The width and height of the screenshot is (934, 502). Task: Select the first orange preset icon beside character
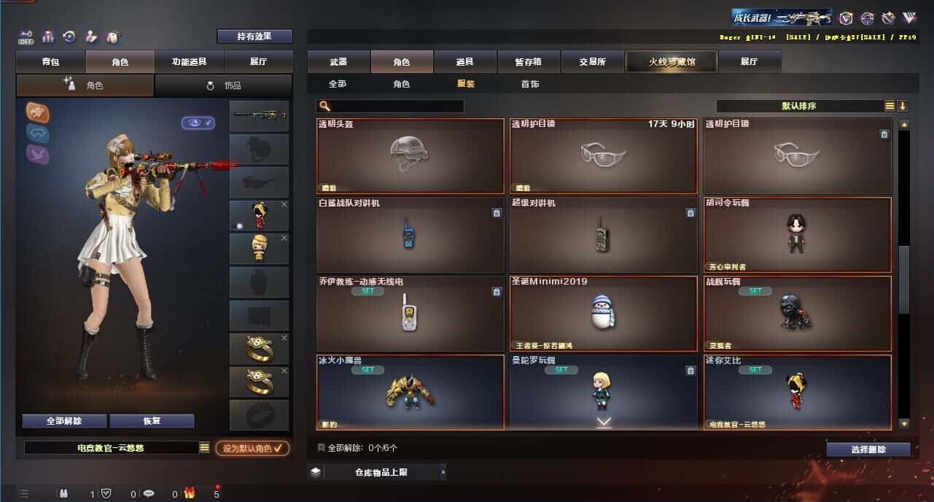(38, 112)
